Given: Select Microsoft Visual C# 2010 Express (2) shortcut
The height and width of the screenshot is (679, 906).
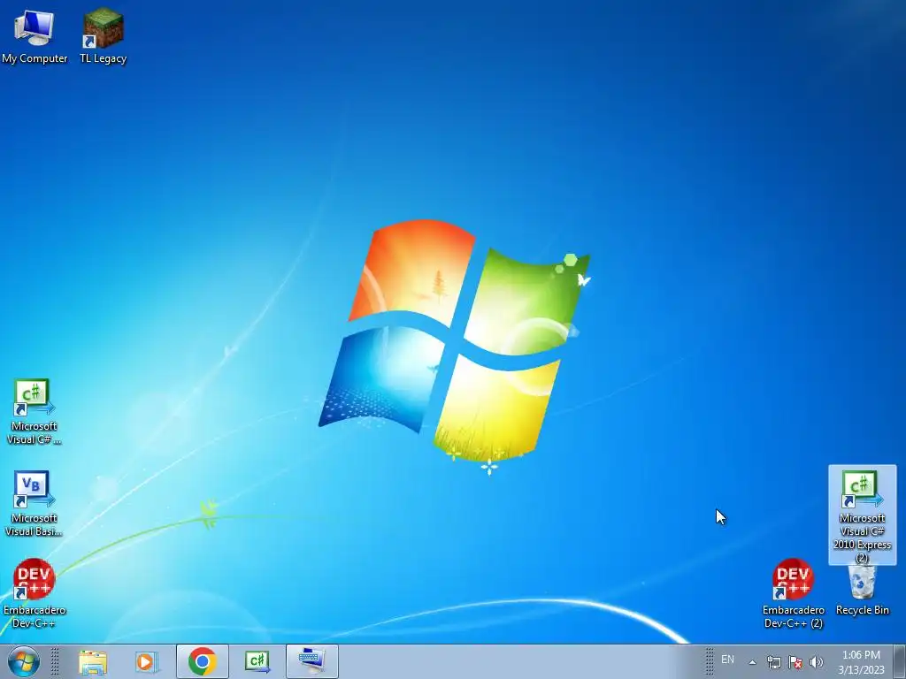Looking at the screenshot, I should pos(862,515).
